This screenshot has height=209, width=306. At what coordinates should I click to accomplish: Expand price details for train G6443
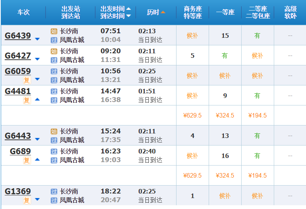(x=37, y=139)
